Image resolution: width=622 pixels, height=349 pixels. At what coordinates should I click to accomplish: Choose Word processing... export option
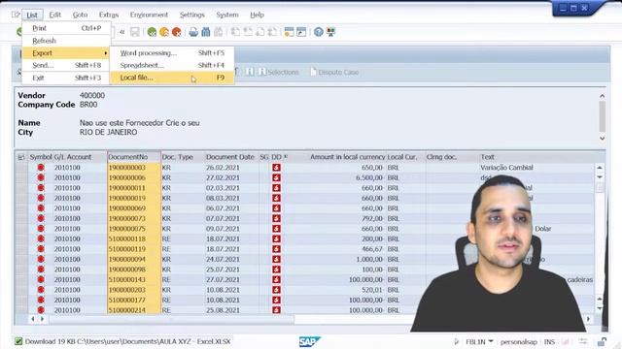[172, 53]
